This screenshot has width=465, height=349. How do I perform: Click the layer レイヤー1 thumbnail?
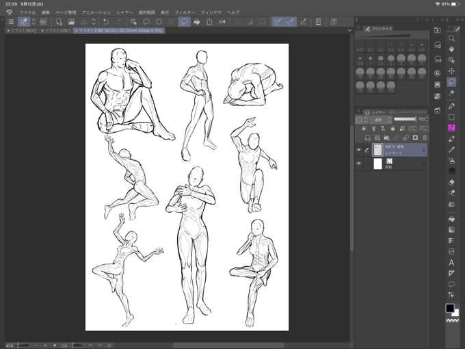377,150
